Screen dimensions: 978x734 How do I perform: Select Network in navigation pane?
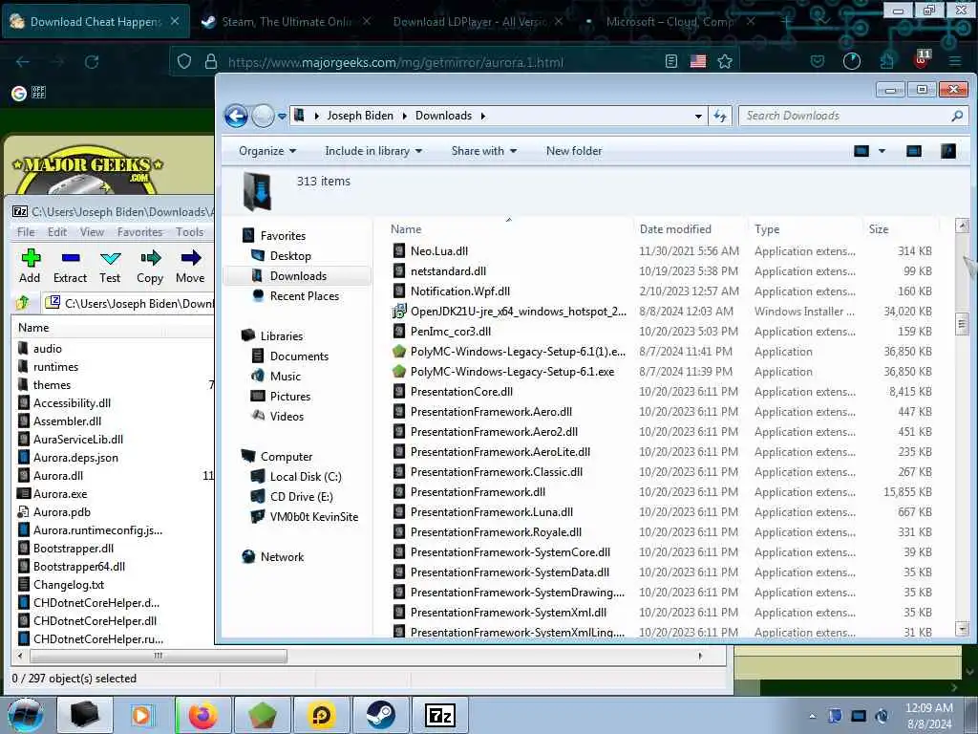coord(282,557)
